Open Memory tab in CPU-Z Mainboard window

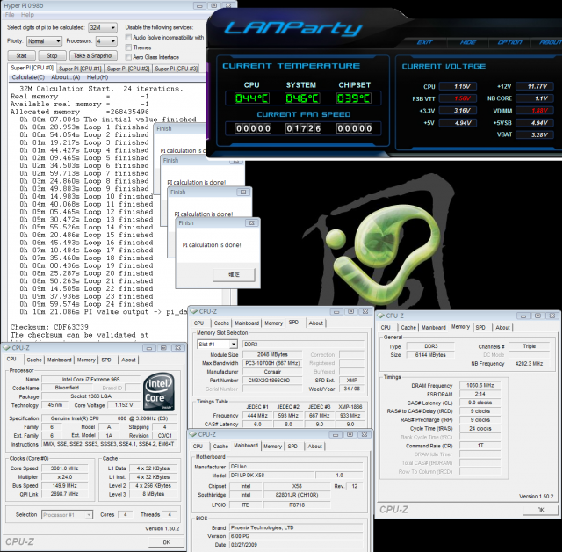(x=272, y=446)
